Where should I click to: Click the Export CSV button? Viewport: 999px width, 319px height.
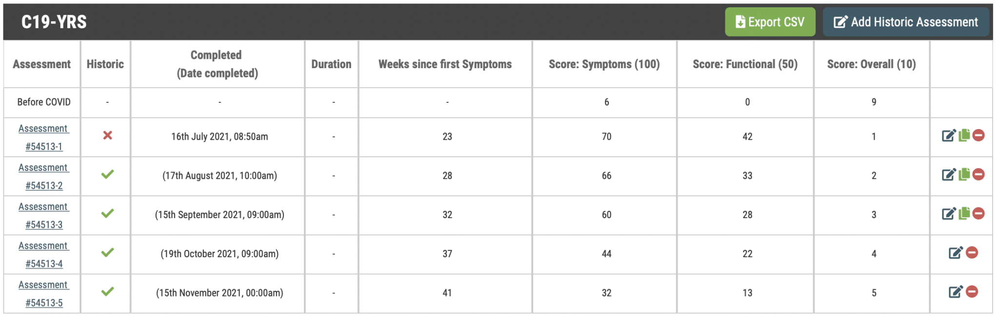(770, 22)
